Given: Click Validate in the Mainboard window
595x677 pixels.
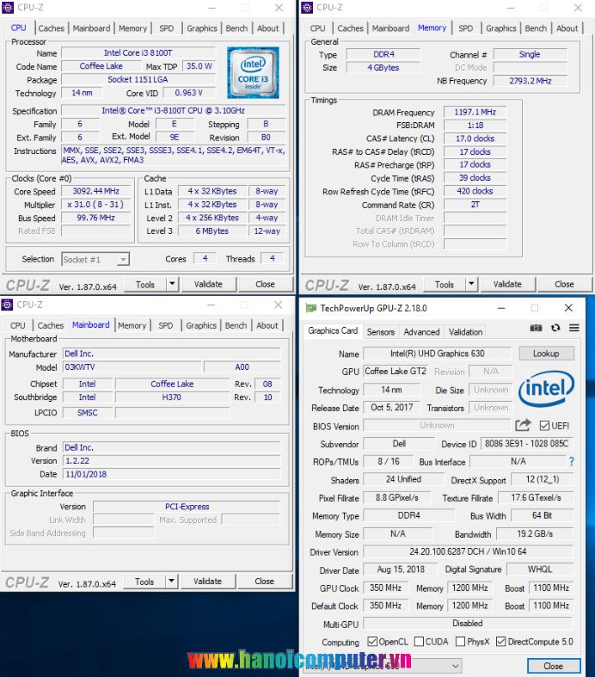Looking at the screenshot, I should coord(207,582).
